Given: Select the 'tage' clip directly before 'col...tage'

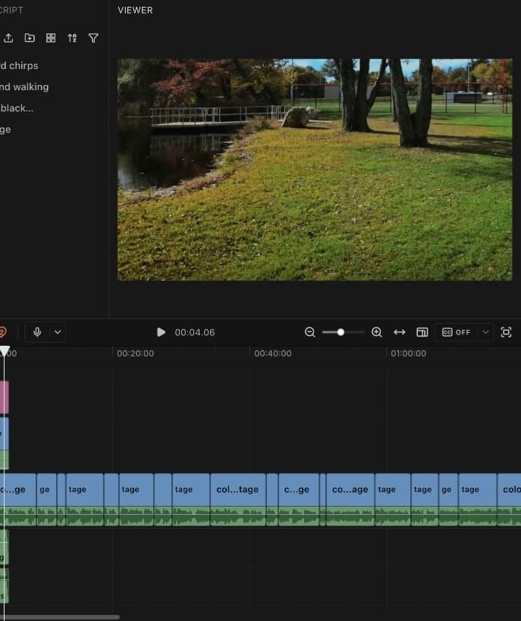Looking at the screenshot, I should [x=191, y=490].
